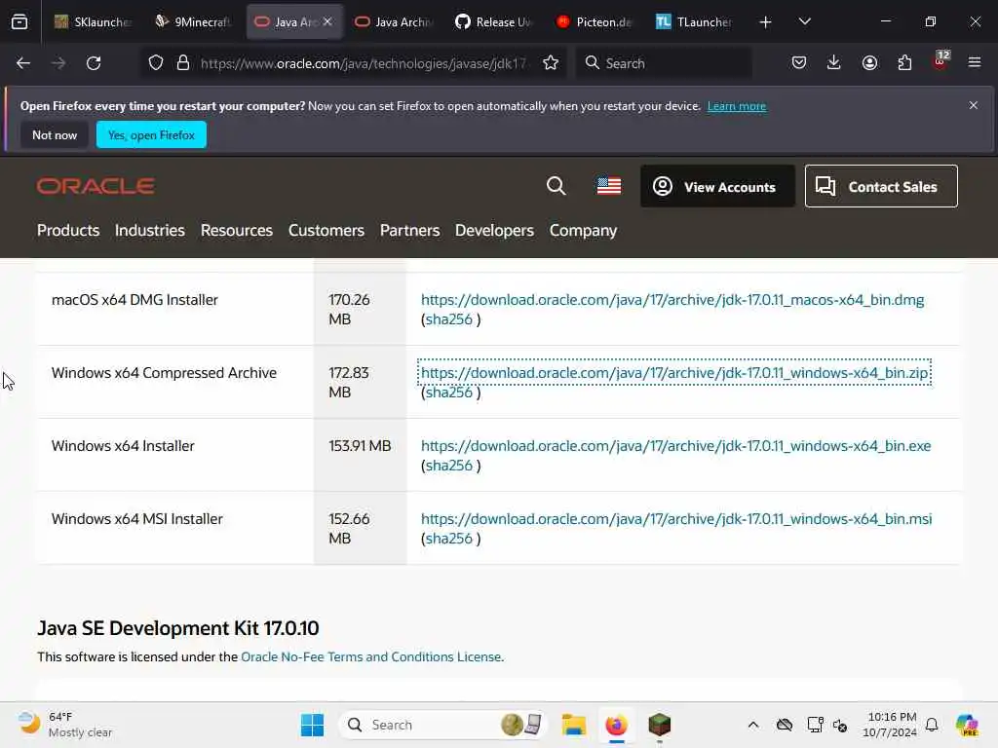Open the Partners menu
The height and width of the screenshot is (748, 998).
(410, 230)
